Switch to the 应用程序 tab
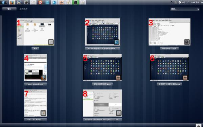The width and height of the screenshot is (203, 127). (x=23, y=9)
